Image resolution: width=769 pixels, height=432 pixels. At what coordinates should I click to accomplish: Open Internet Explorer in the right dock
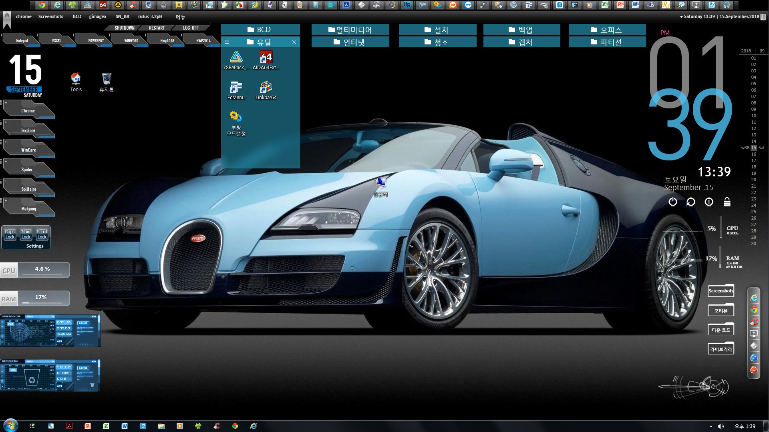[x=754, y=298]
